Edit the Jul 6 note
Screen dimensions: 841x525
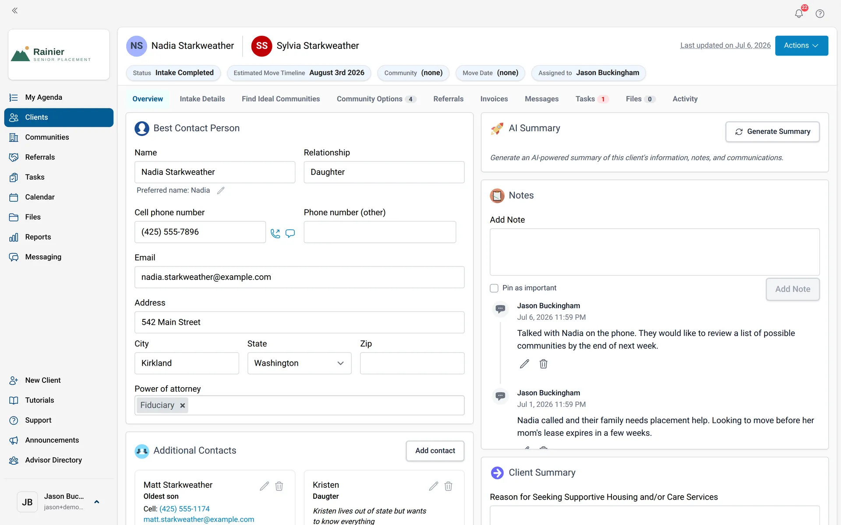(x=524, y=364)
